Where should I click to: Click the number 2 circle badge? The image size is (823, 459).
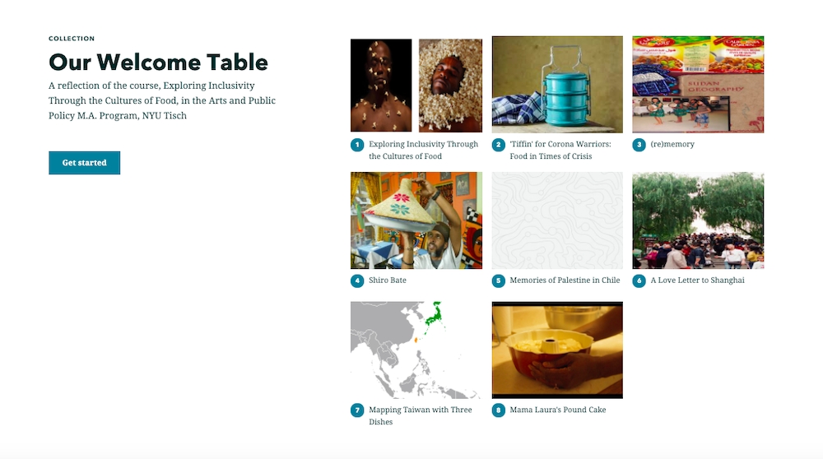[x=498, y=145]
